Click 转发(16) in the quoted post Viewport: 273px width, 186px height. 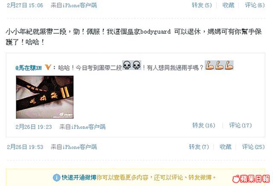click(204, 125)
